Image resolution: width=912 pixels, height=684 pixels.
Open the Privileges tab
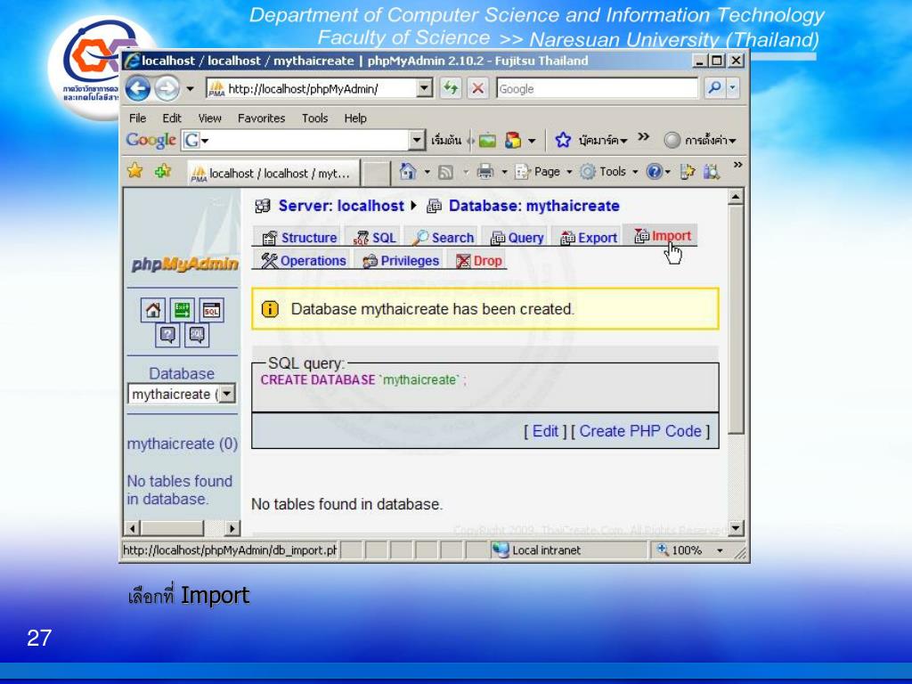click(401, 261)
